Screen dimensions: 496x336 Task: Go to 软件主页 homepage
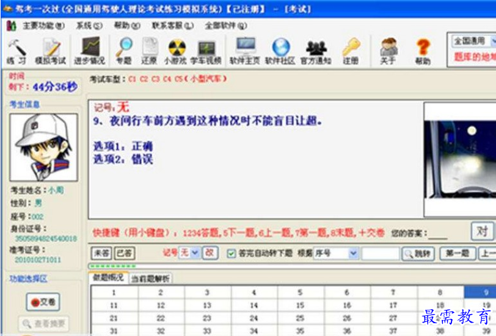click(x=245, y=51)
